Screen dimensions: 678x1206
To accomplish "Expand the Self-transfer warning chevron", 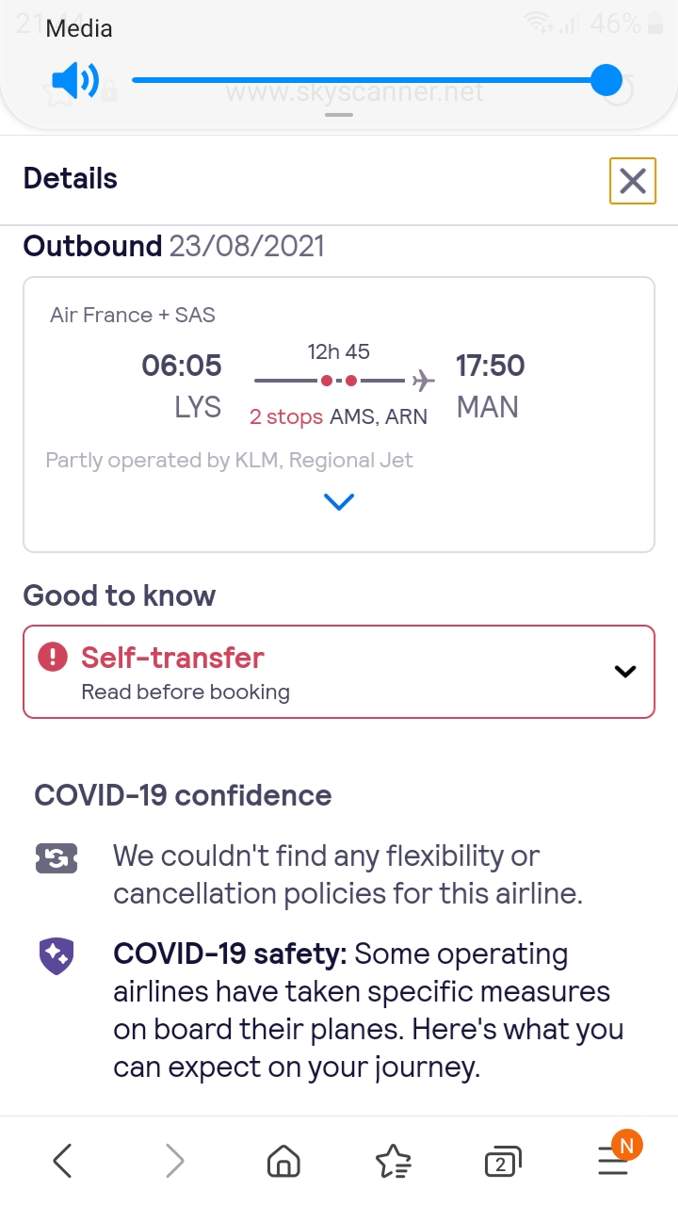I will [x=625, y=672].
